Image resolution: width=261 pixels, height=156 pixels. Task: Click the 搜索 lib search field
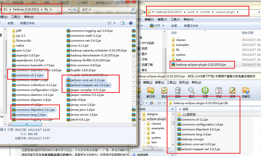[107, 9]
